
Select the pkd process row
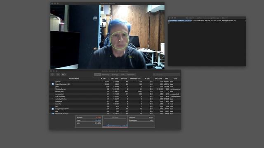pos(115,111)
